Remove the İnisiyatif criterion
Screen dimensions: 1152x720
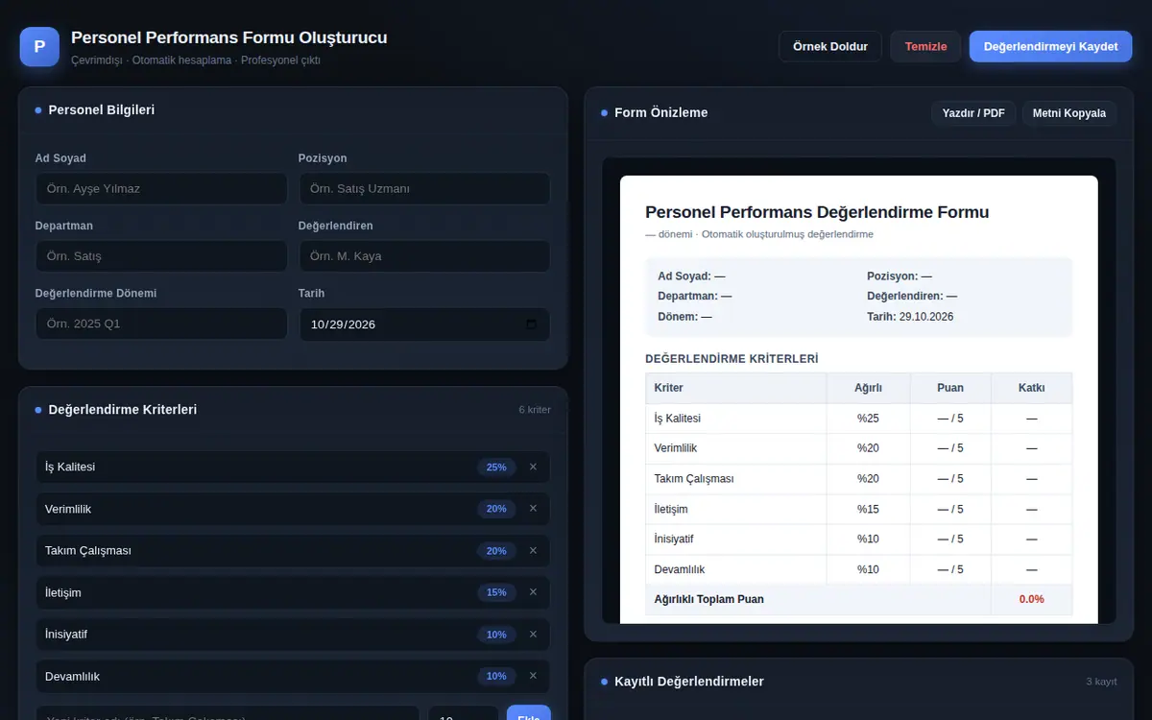point(533,634)
